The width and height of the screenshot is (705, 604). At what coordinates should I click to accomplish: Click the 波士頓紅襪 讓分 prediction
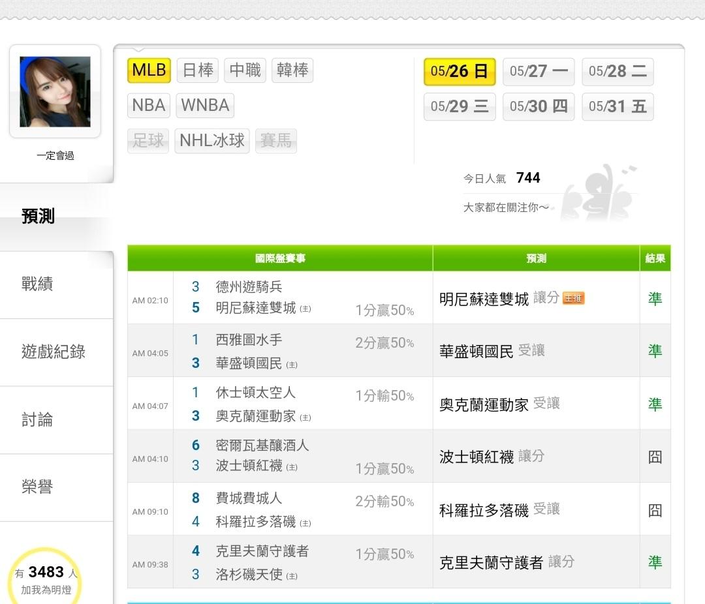[x=492, y=457]
